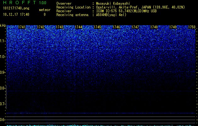The width and height of the screenshot is (198, 126).
Task: Click the Receiving antenna label
Action: pos(72,15)
